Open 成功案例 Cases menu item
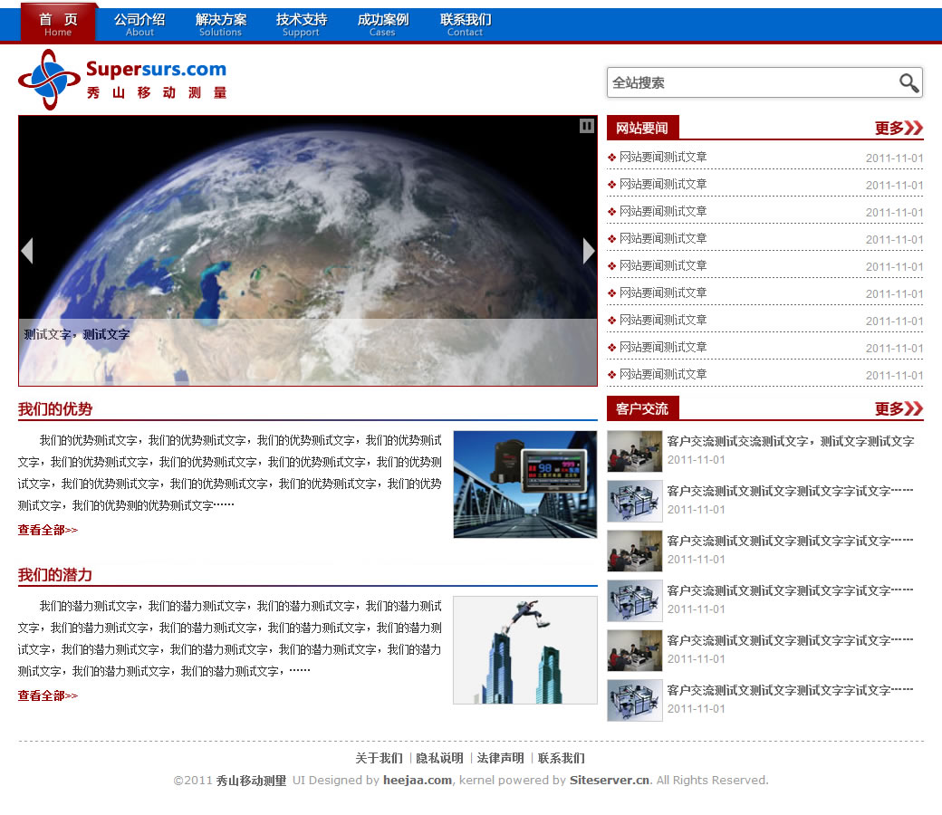Screen dimensions: 942x815 click(x=382, y=24)
